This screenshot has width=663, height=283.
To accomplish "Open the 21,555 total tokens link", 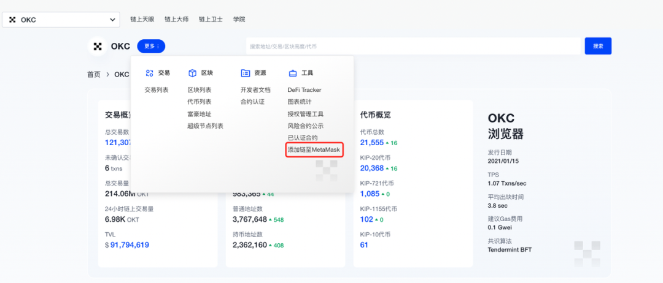I will 371,143.
